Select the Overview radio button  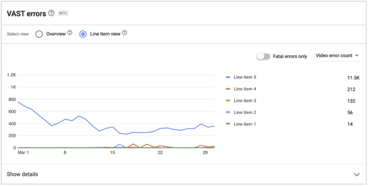39,34
